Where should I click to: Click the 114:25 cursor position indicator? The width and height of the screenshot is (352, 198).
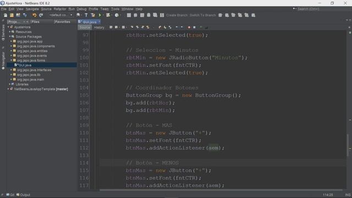tap(328, 195)
